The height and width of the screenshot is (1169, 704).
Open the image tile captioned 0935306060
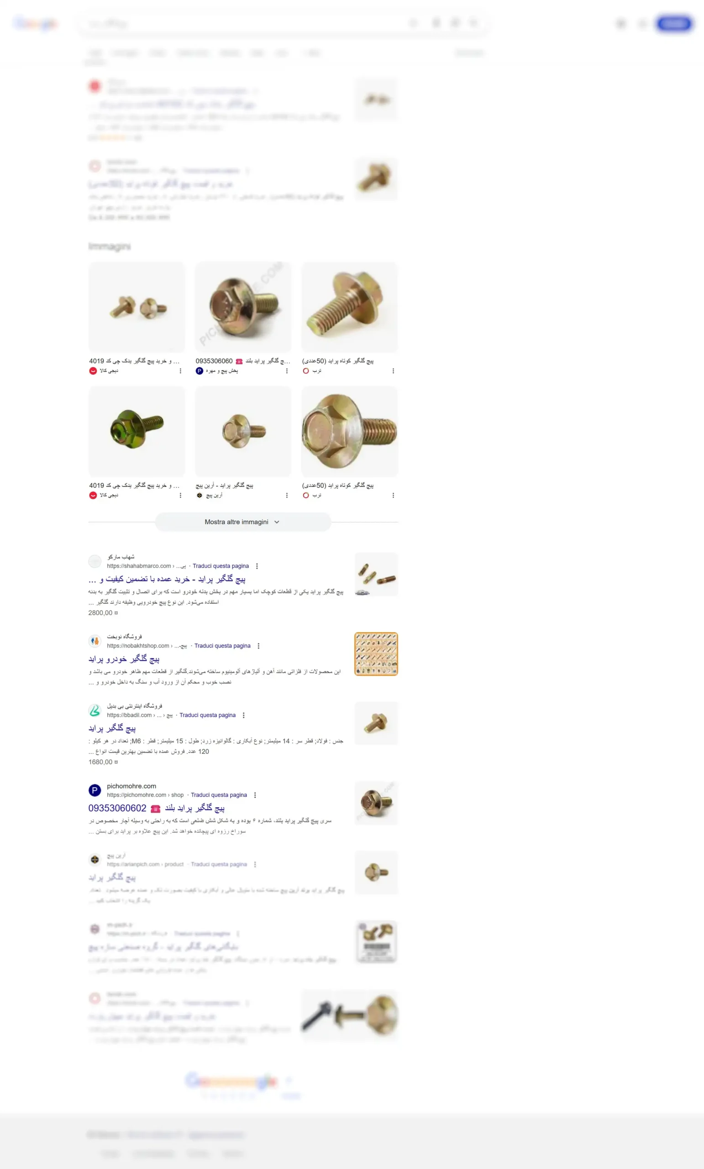(243, 307)
